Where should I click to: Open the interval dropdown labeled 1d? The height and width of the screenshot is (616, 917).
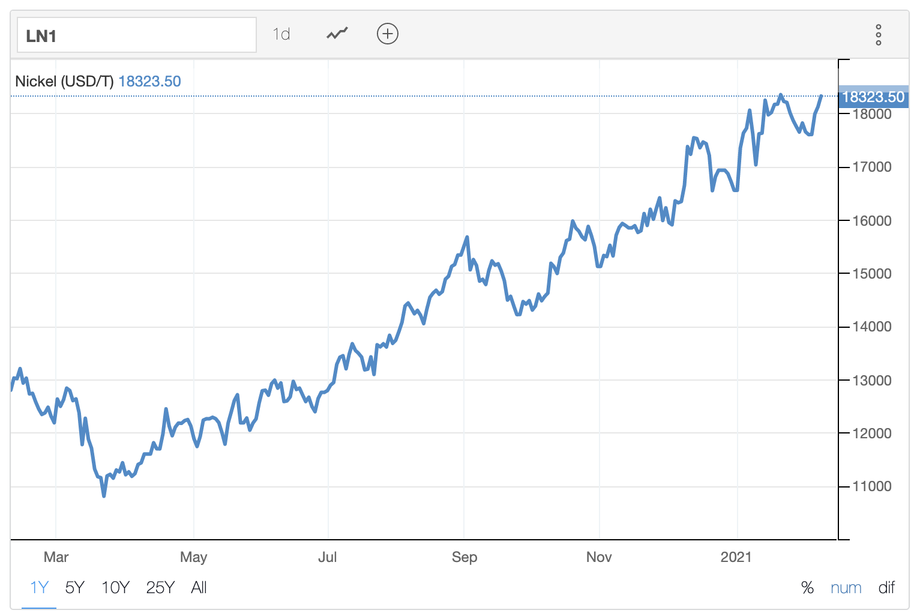tap(281, 34)
